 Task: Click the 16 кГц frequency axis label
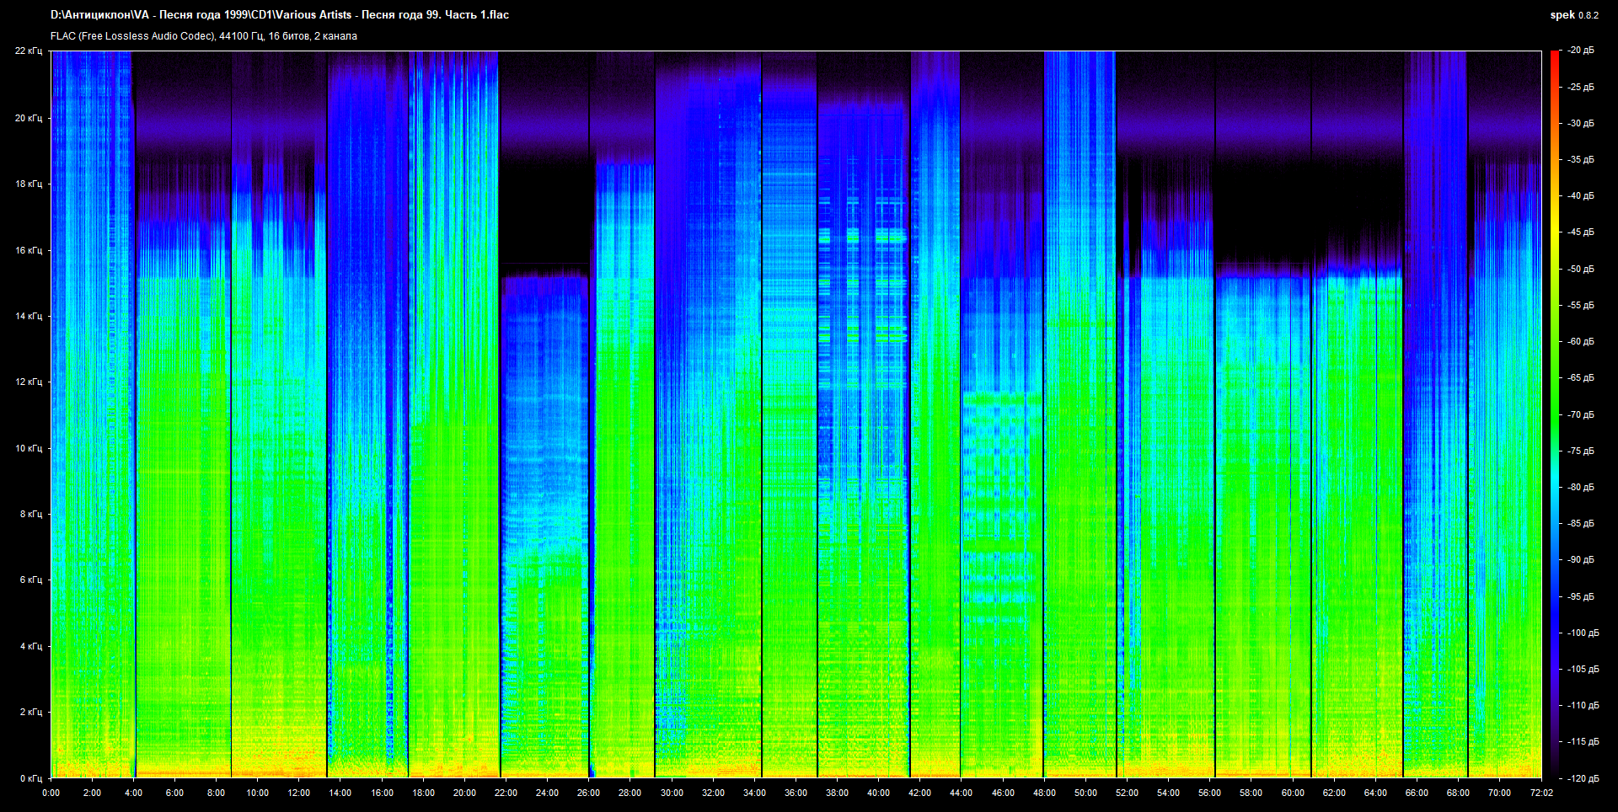[29, 250]
